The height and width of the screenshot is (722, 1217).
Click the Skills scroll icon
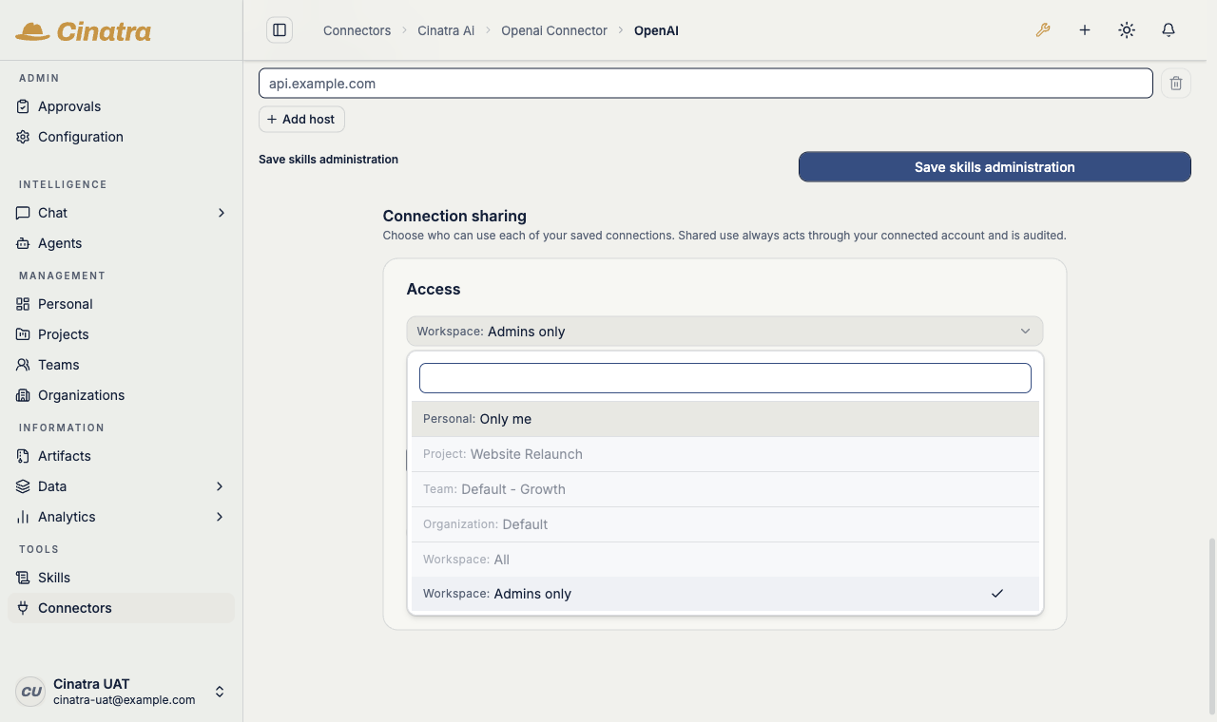(x=23, y=578)
